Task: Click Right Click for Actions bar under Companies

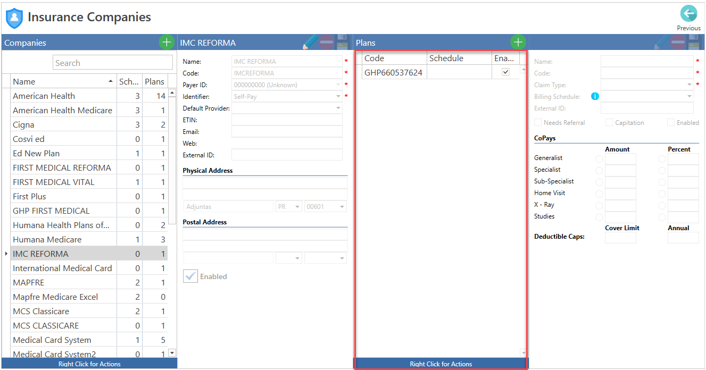Action: pyautogui.click(x=89, y=364)
